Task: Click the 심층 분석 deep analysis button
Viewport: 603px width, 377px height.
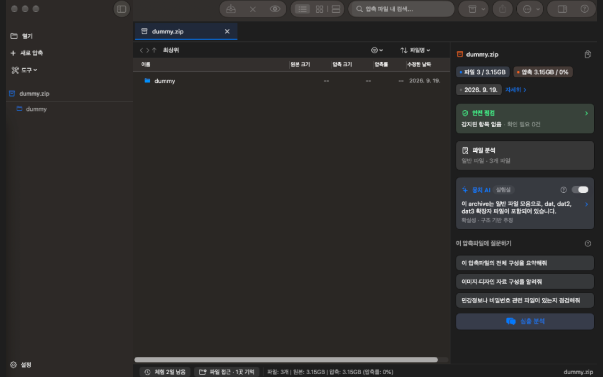Action: (x=525, y=321)
